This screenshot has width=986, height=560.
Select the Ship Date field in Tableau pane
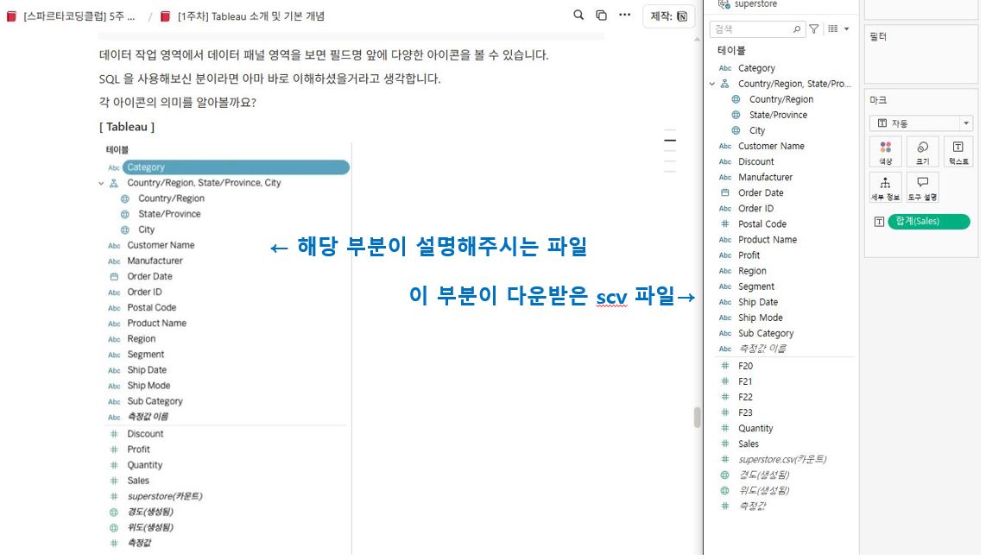click(758, 302)
